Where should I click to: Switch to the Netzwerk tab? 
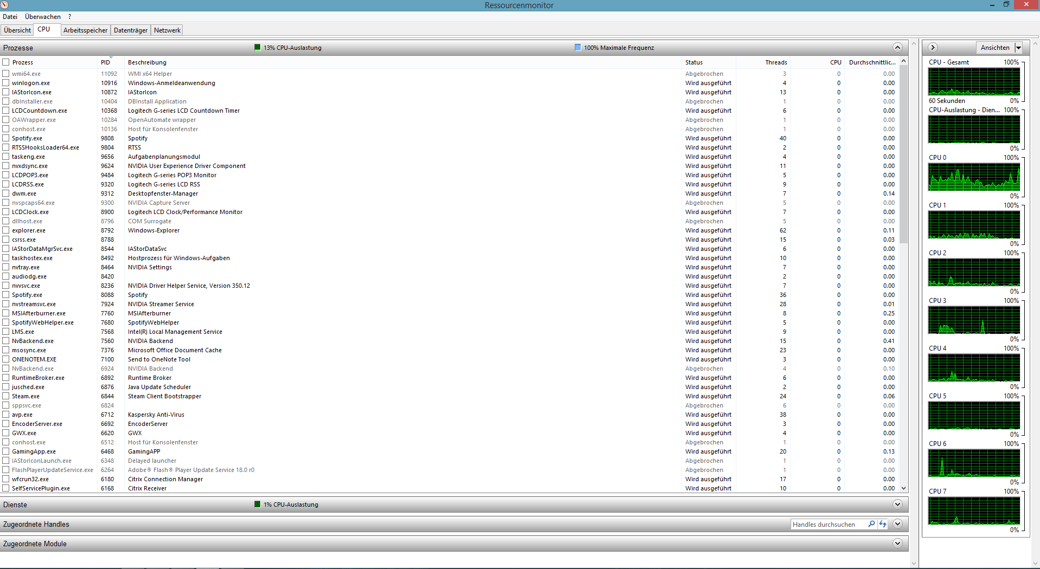[167, 30]
